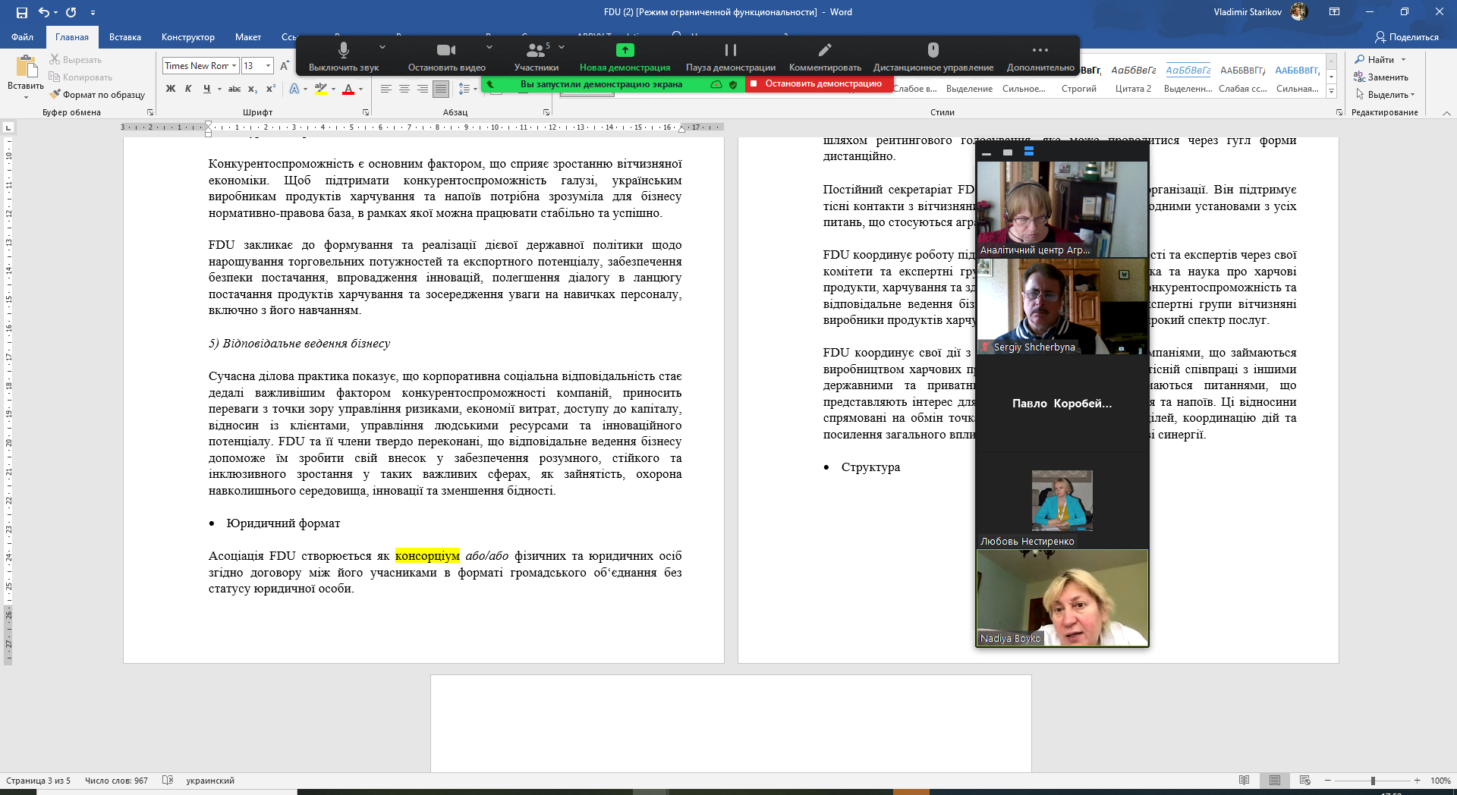Mute microphone in Zoom toolbar
Viewport: 1457px width, 795px height.
click(x=344, y=57)
